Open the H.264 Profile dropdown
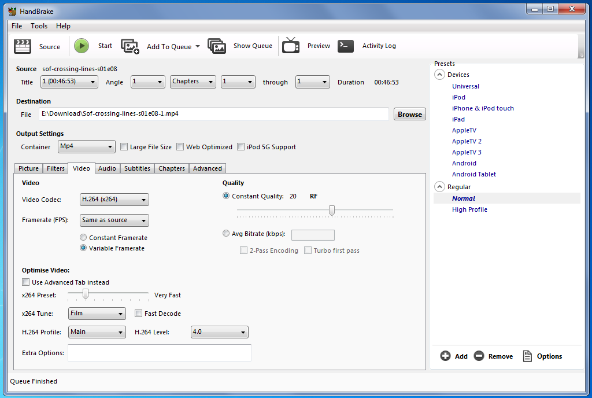This screenshot has width=592, height=398. (x=97, y=332)
